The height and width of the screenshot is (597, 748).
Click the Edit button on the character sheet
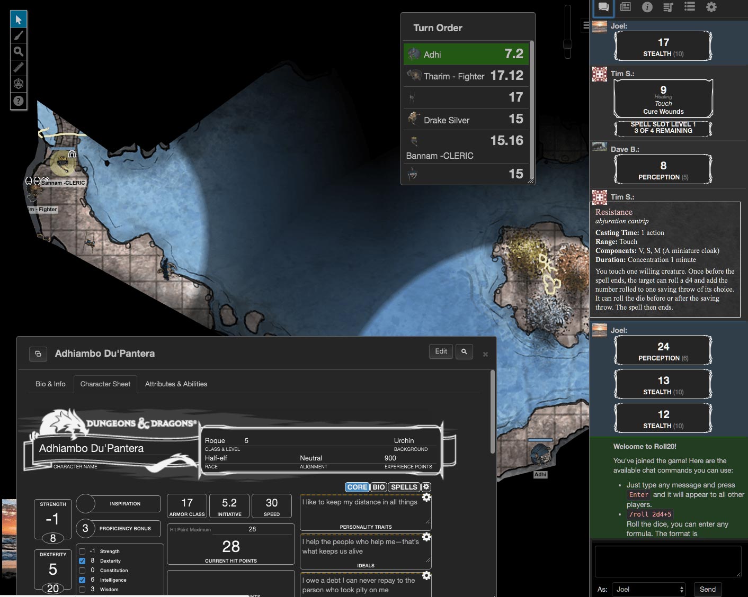pos(441,351)
